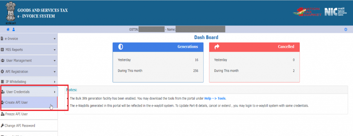Click the Cancelled card arrow icon
This screenshot has width=353, height=136.
pyautogui.click(x=217, y=47)
